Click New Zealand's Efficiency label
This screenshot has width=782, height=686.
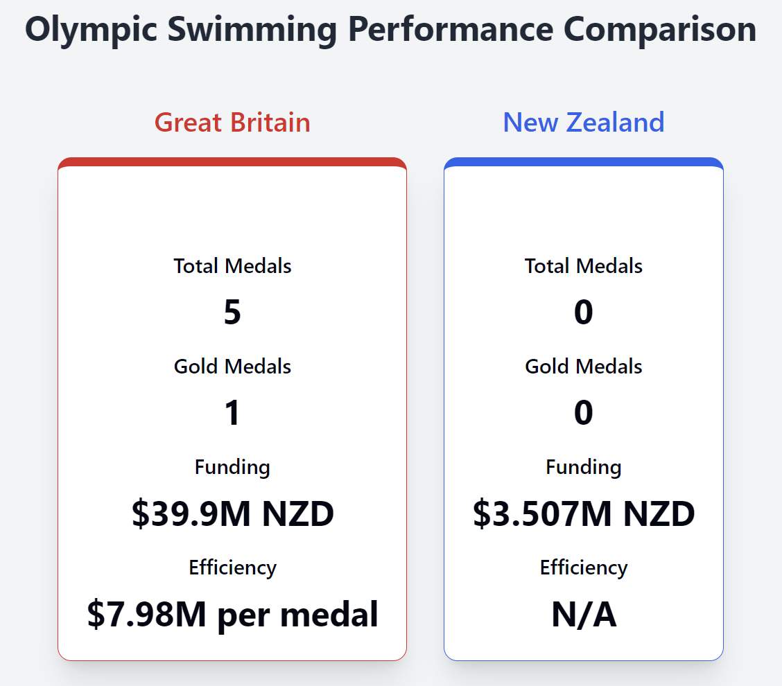[583, 568]
